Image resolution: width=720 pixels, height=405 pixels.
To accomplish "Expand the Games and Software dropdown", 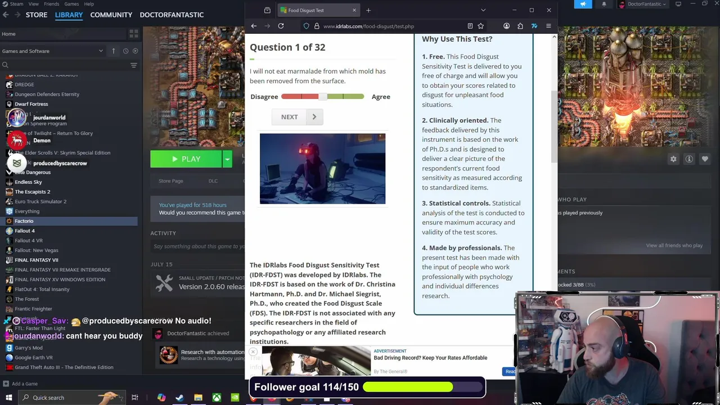I will (x=53, y=51).
